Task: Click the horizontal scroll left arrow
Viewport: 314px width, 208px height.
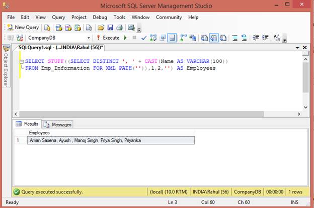Action: 16,114
